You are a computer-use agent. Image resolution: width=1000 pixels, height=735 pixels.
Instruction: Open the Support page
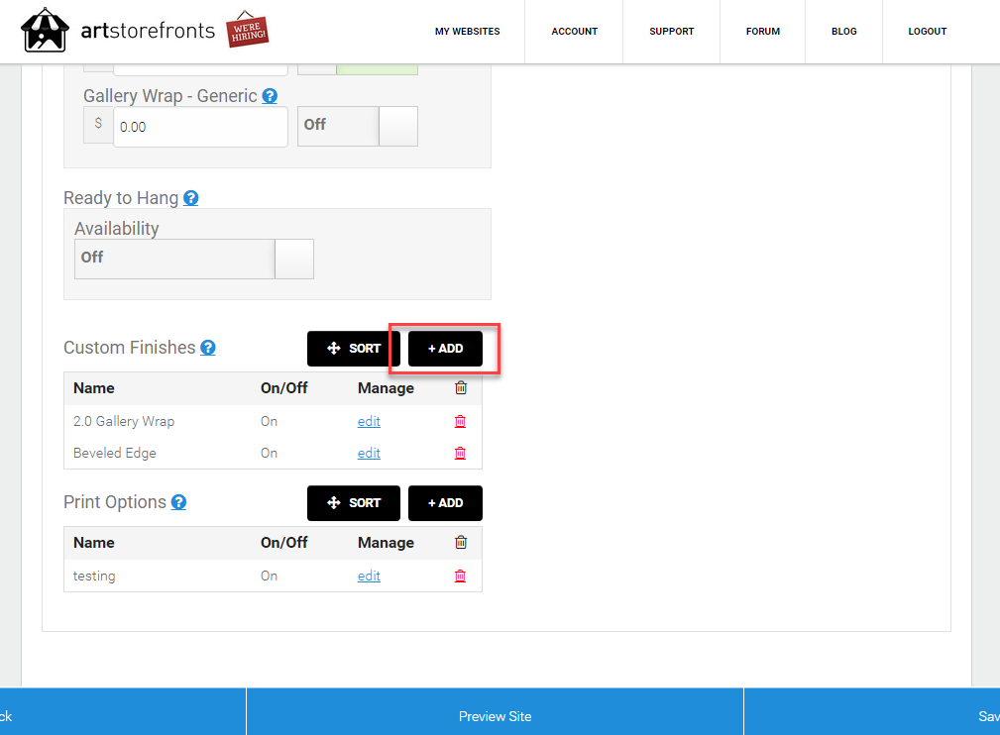672,32
